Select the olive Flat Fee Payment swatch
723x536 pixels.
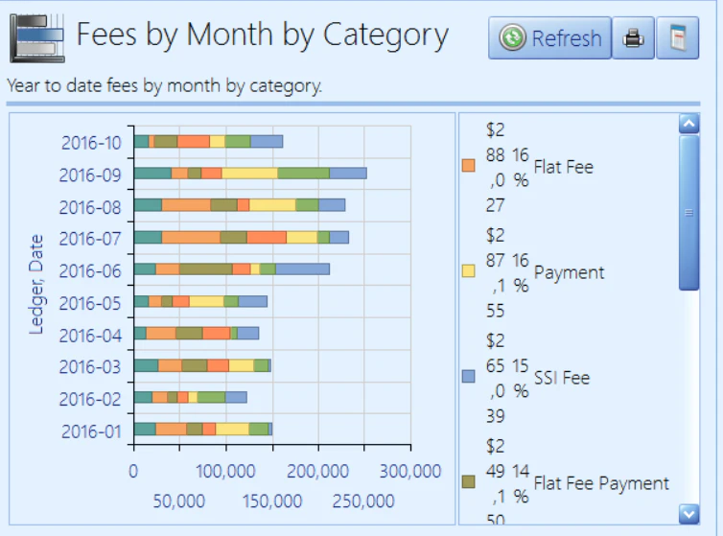pos(469,482)
